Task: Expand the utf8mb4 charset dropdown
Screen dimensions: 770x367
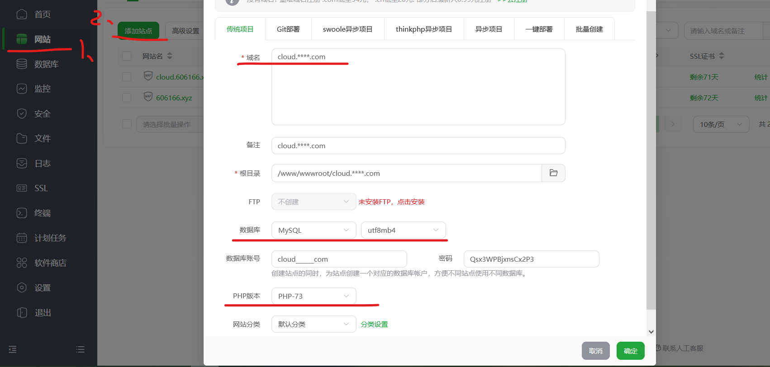Action: click(403, 230)
